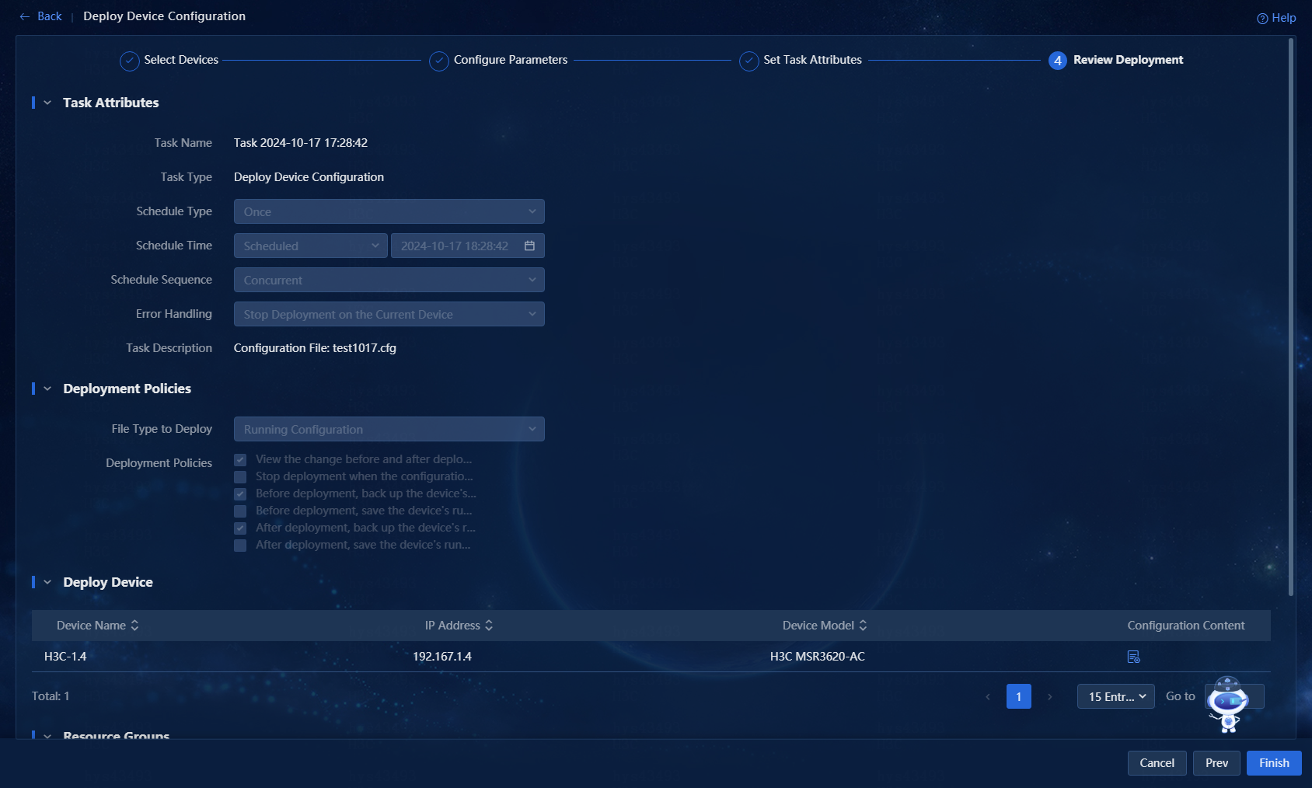This screenshot has width=1312, height=788.
Task: Toggle 'View the change before and after' checkbox
Action: (x=240, y=460)
